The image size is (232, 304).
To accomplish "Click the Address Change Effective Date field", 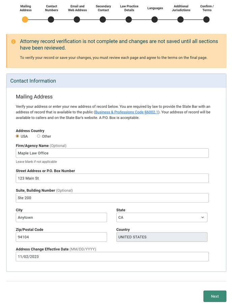I will click(112, 257).
